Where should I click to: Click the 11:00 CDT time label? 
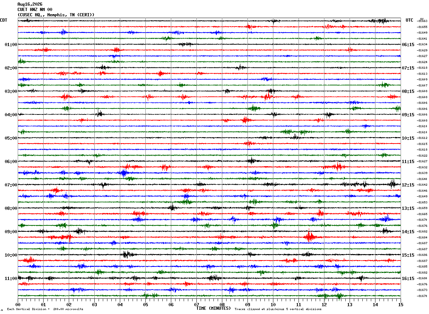click(x=11, y=279)
